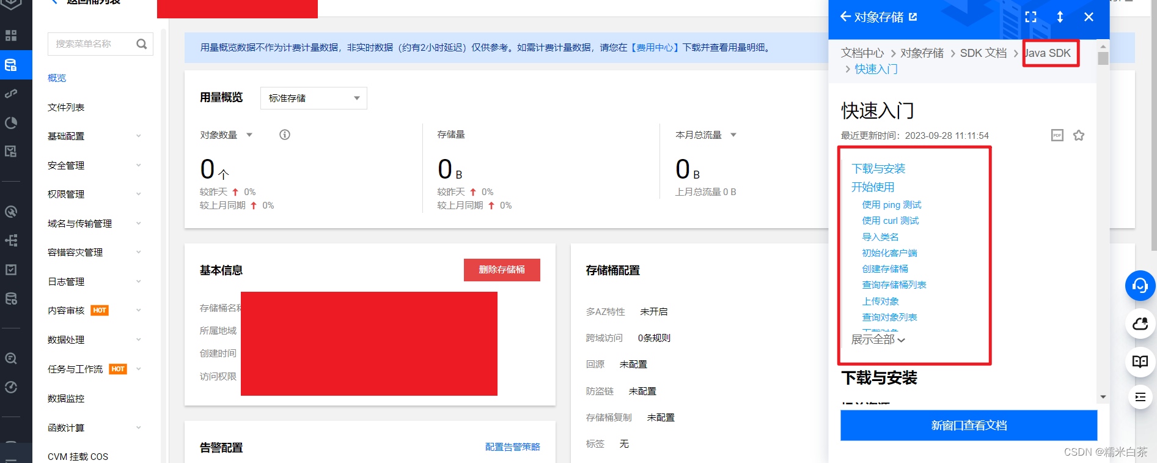Image resolution: width=1157 pixels, height=463 pixels.
Task: Click the info icon beside 对象数量
Action: (x=285, y=135)
